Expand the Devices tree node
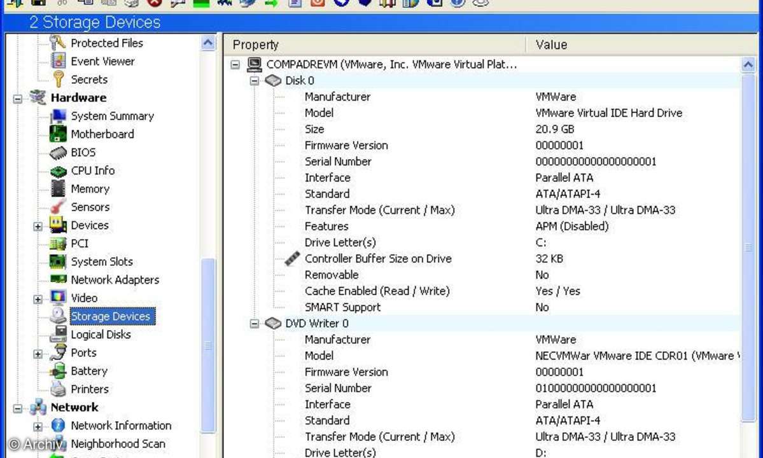This screenshot has width=763, height=458. (x=38, y=226)
